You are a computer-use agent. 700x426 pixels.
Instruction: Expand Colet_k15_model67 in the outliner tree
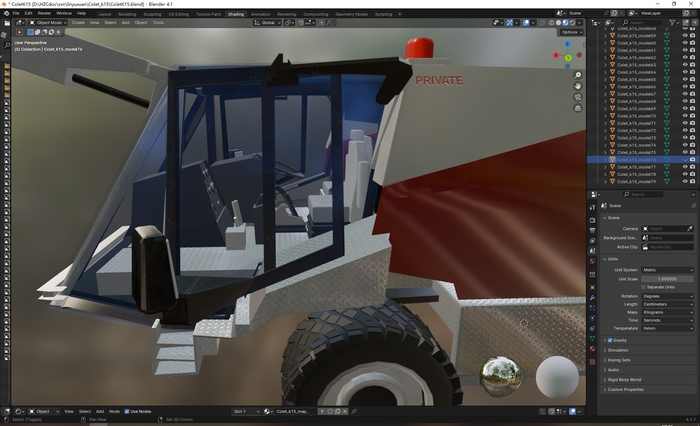[x=606, y=94]
